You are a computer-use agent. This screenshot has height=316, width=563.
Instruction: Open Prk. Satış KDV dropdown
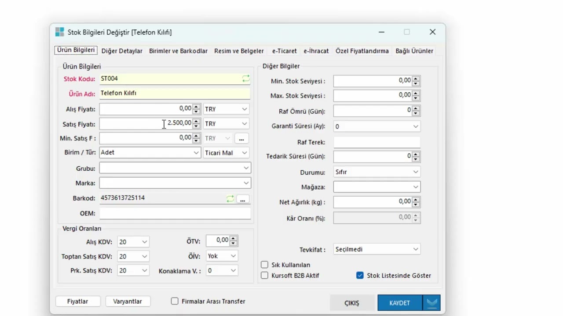click(133, 270)
